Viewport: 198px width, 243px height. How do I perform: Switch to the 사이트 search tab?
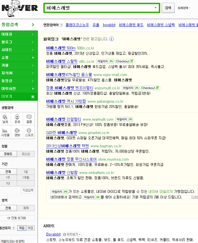coord(19,50)
